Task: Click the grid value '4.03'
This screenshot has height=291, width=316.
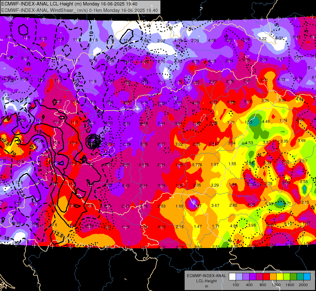Action: pos(281,79)
